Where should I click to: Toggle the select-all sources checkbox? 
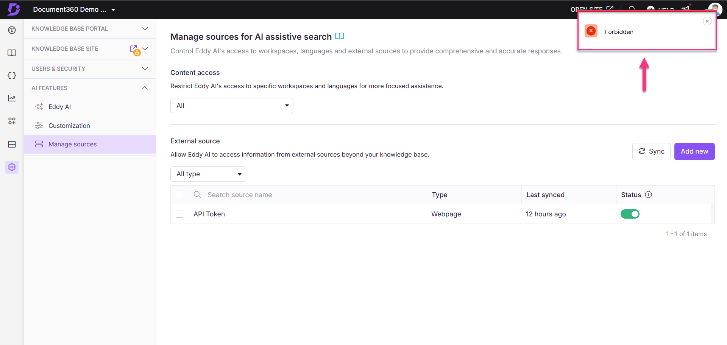coord(179,194)
